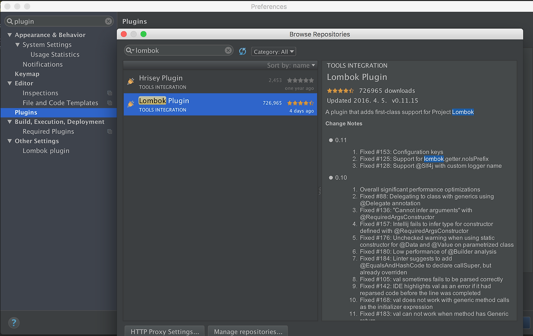The height and width of the screenshot is (336, 533).
Task: Click the "2,453" download count
Action: 275,80
